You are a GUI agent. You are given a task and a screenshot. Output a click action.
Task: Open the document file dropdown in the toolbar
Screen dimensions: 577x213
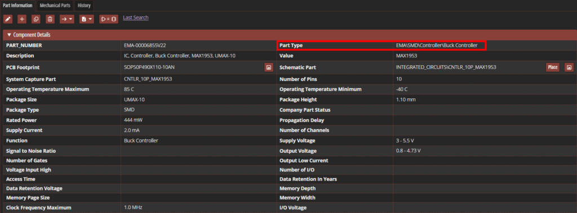[87, 19]
